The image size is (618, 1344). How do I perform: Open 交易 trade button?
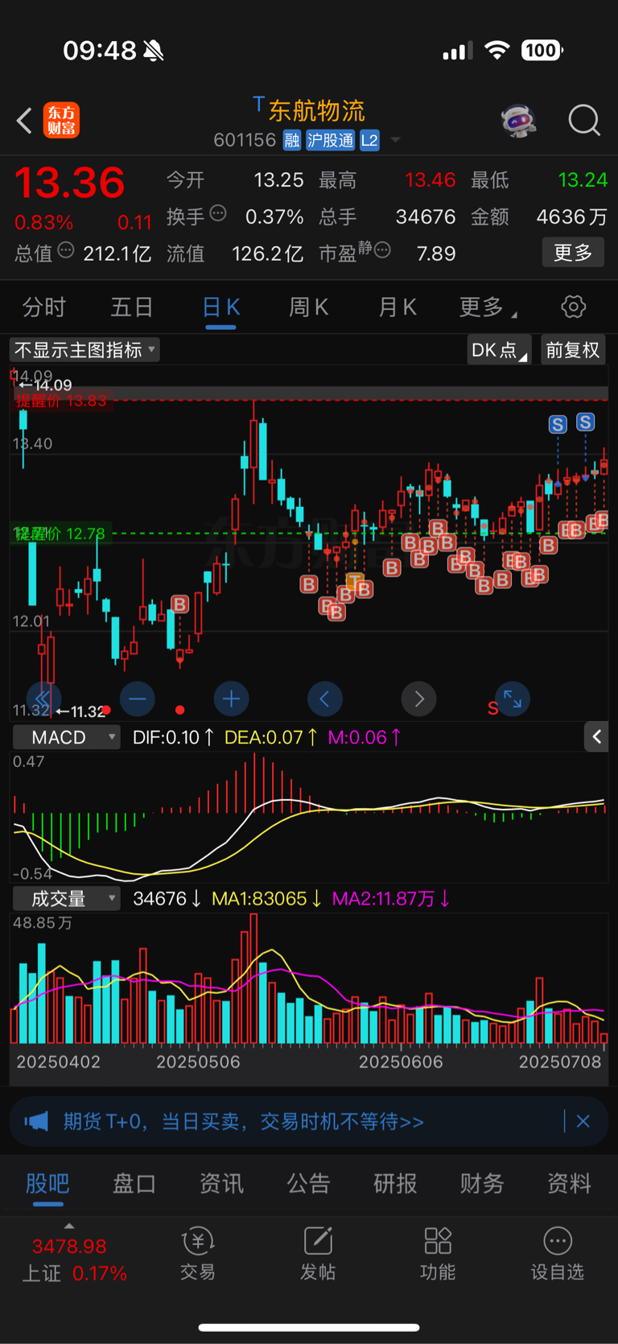pyautogui.click(x=198, y=1254)
